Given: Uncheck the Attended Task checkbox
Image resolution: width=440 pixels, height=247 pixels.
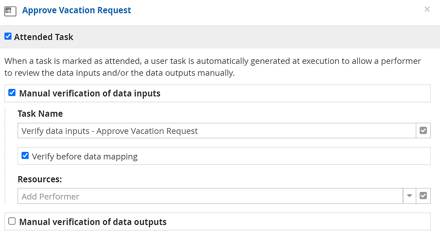Looking at the screenshot, I should tap(8, 37).
